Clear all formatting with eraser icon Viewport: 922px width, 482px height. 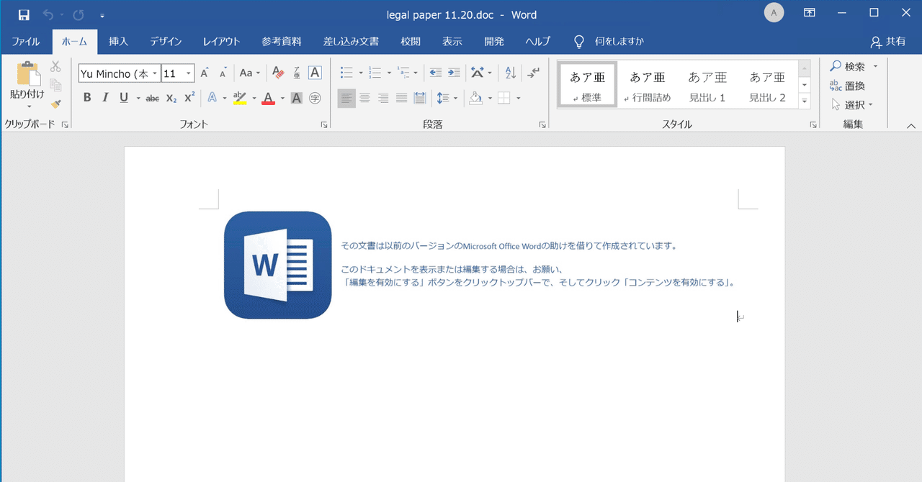pos(279,73)
